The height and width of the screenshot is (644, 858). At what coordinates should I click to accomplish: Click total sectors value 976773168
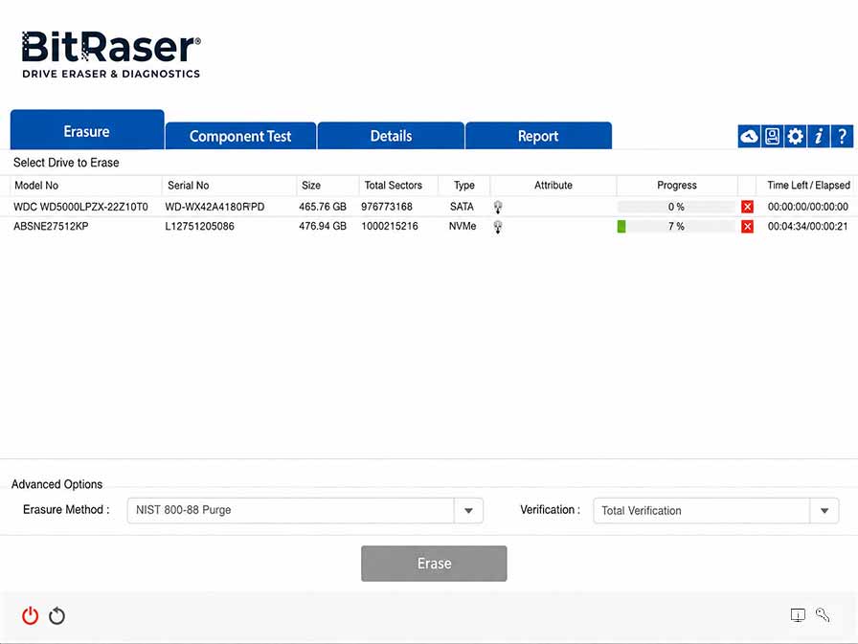coord(386,207)
